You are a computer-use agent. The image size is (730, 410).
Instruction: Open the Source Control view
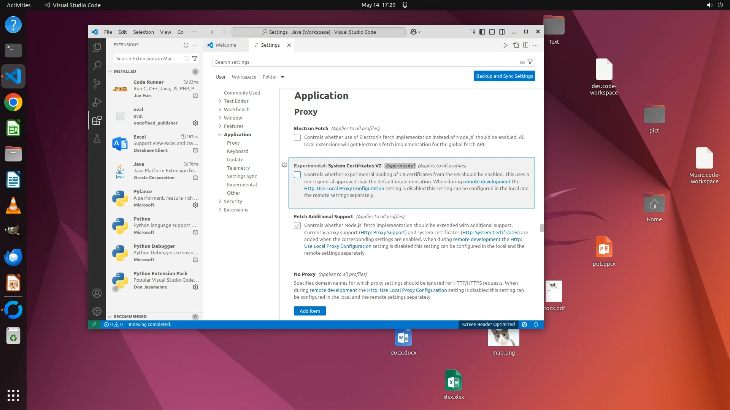97,84
